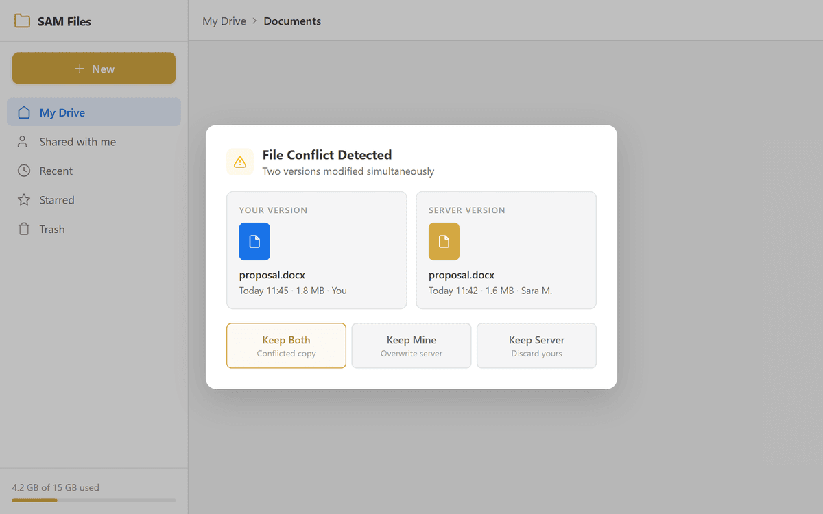Click the yellow warning triangle icon
Screen dimensions: 823x514
(x=240, y=162)
